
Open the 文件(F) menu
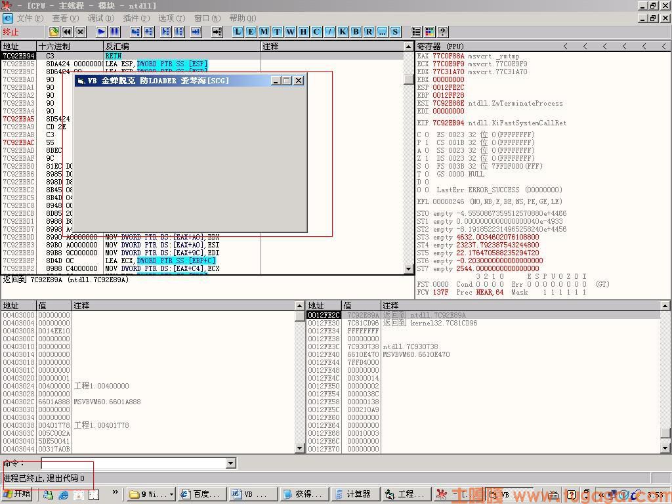pyautogui.click(x=30, y=18)
